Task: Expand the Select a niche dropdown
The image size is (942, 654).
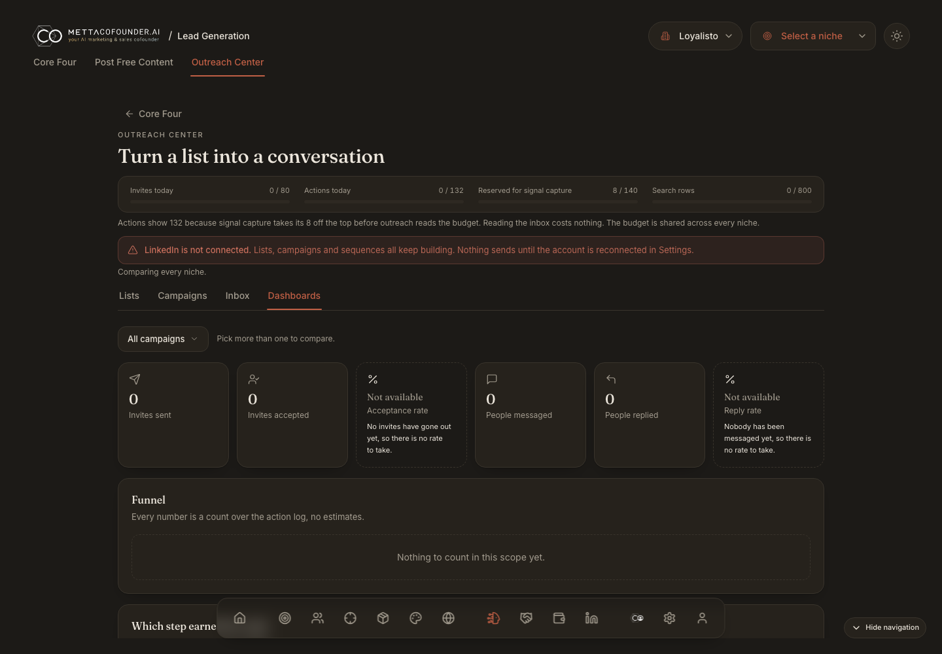Action: pyautogui.click(x=813, y=36)
